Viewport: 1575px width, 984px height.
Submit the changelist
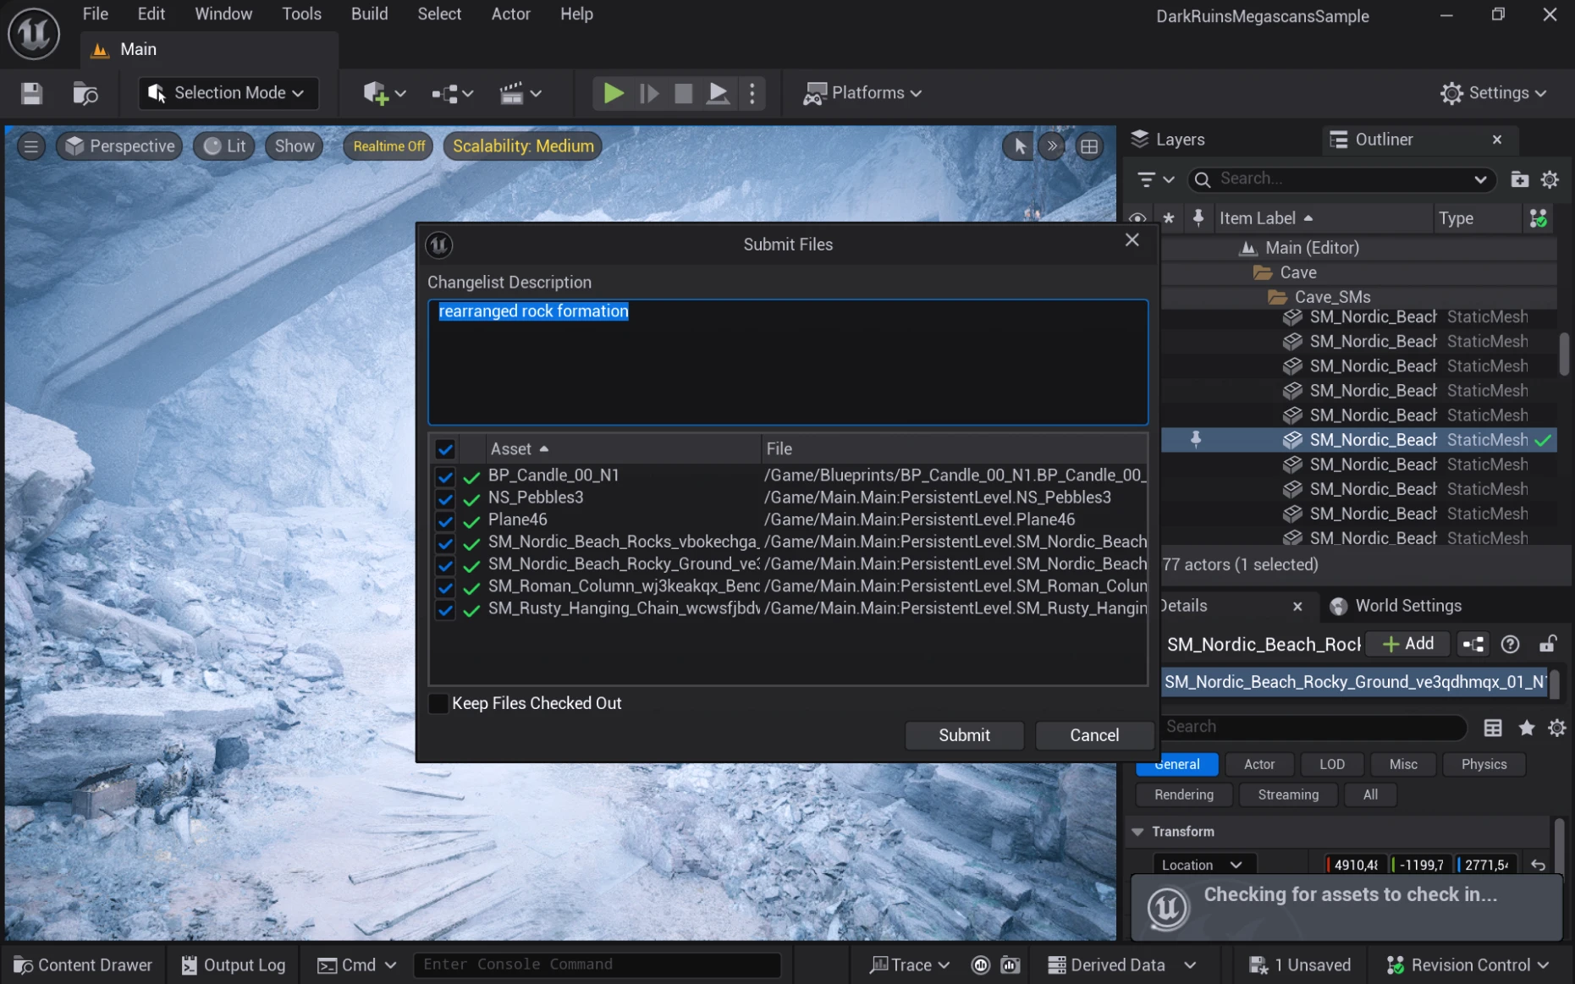pos(964,735)
